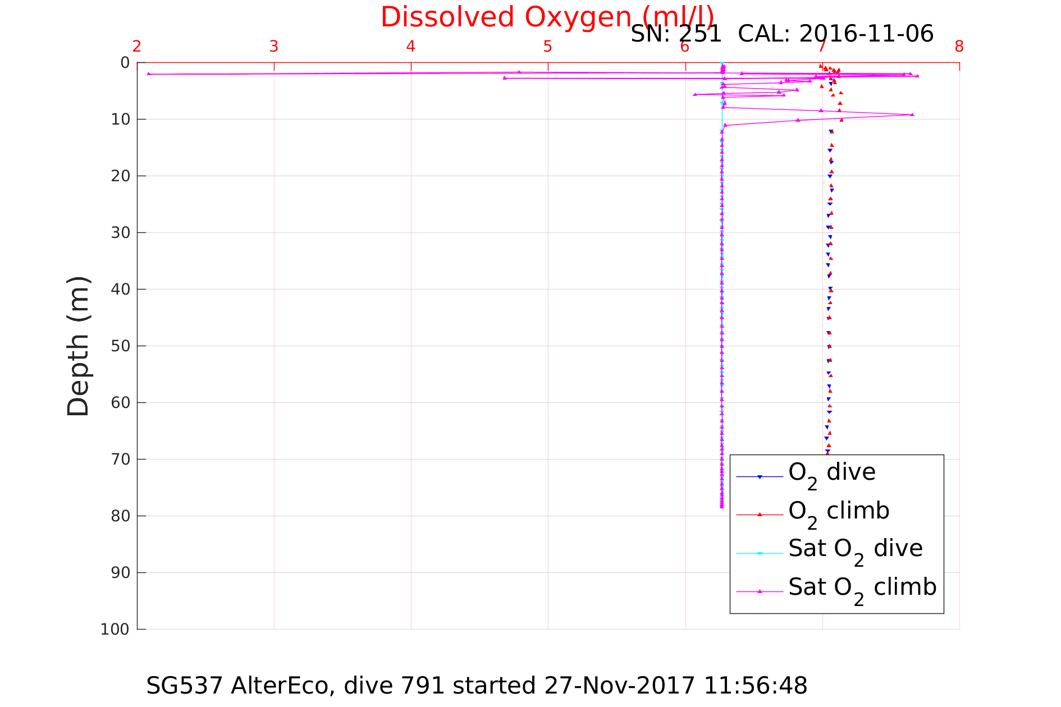Click the red O2 climb legend marker

click(760, 515)
